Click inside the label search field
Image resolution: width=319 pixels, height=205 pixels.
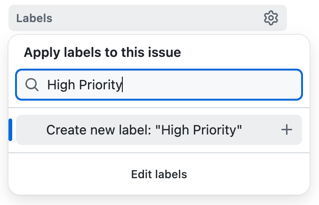click(x=188, y=85)
